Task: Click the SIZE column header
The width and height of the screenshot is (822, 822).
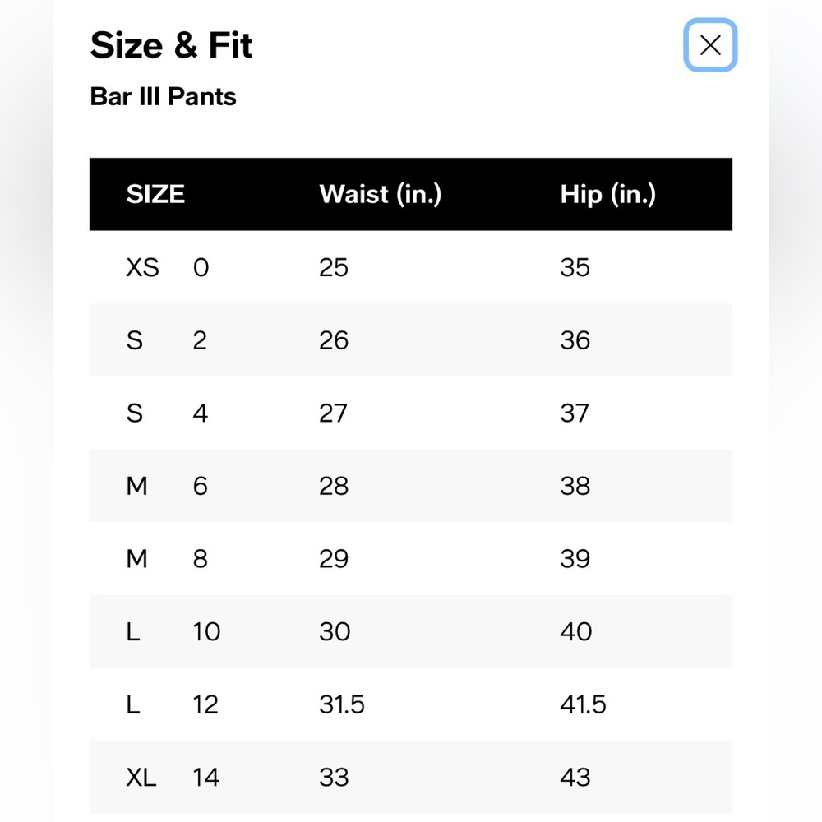Action: point(155,194)
